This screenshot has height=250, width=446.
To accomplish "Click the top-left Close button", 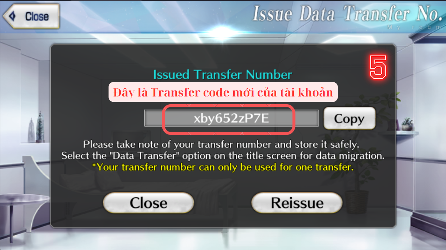I will click(x=31, y=16).
